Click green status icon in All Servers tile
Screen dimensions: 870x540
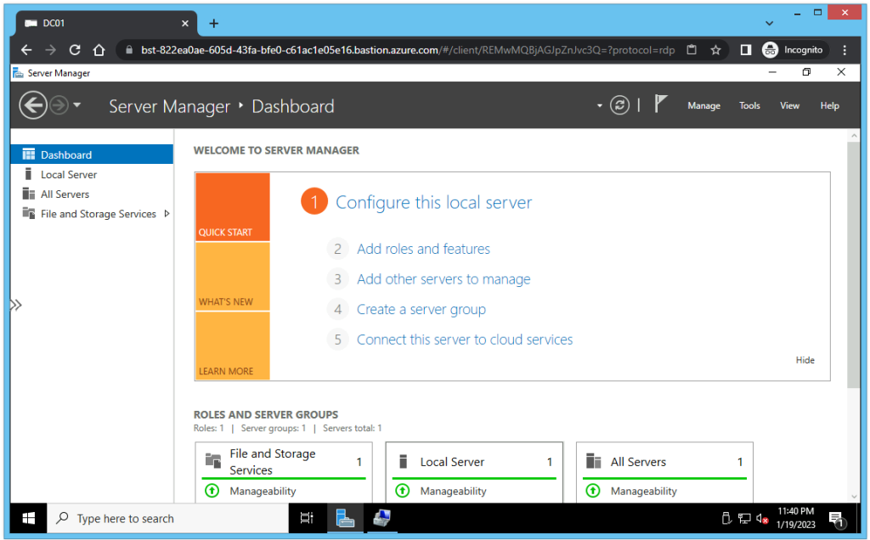click(x=592, y=491)
